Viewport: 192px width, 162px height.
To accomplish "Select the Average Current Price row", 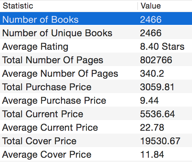I will coord(96,127).
